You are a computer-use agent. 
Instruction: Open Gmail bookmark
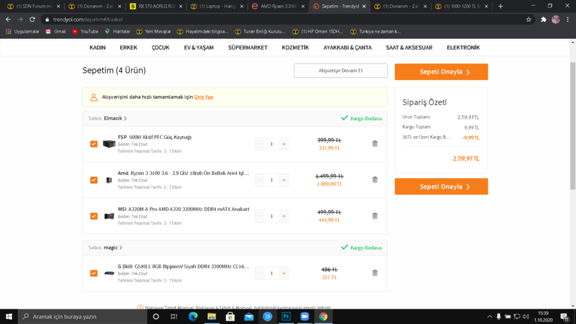pyautogui.click(x=56, y=31)
